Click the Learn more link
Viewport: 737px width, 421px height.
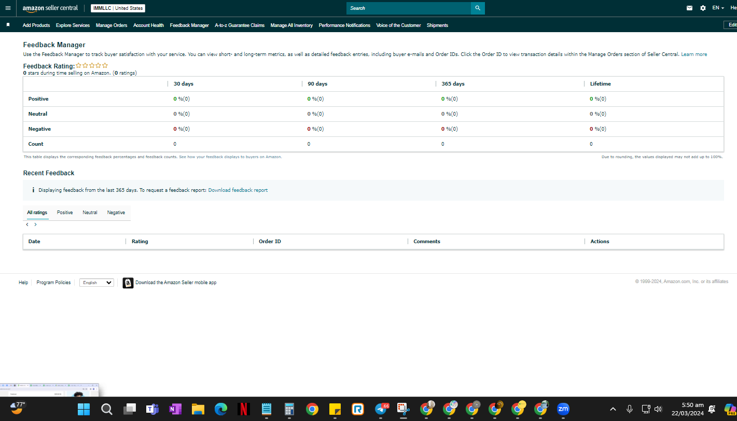coord(694,54)
